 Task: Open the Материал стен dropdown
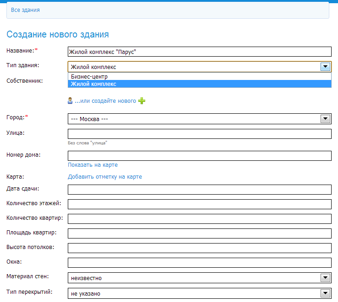(200, 278)
